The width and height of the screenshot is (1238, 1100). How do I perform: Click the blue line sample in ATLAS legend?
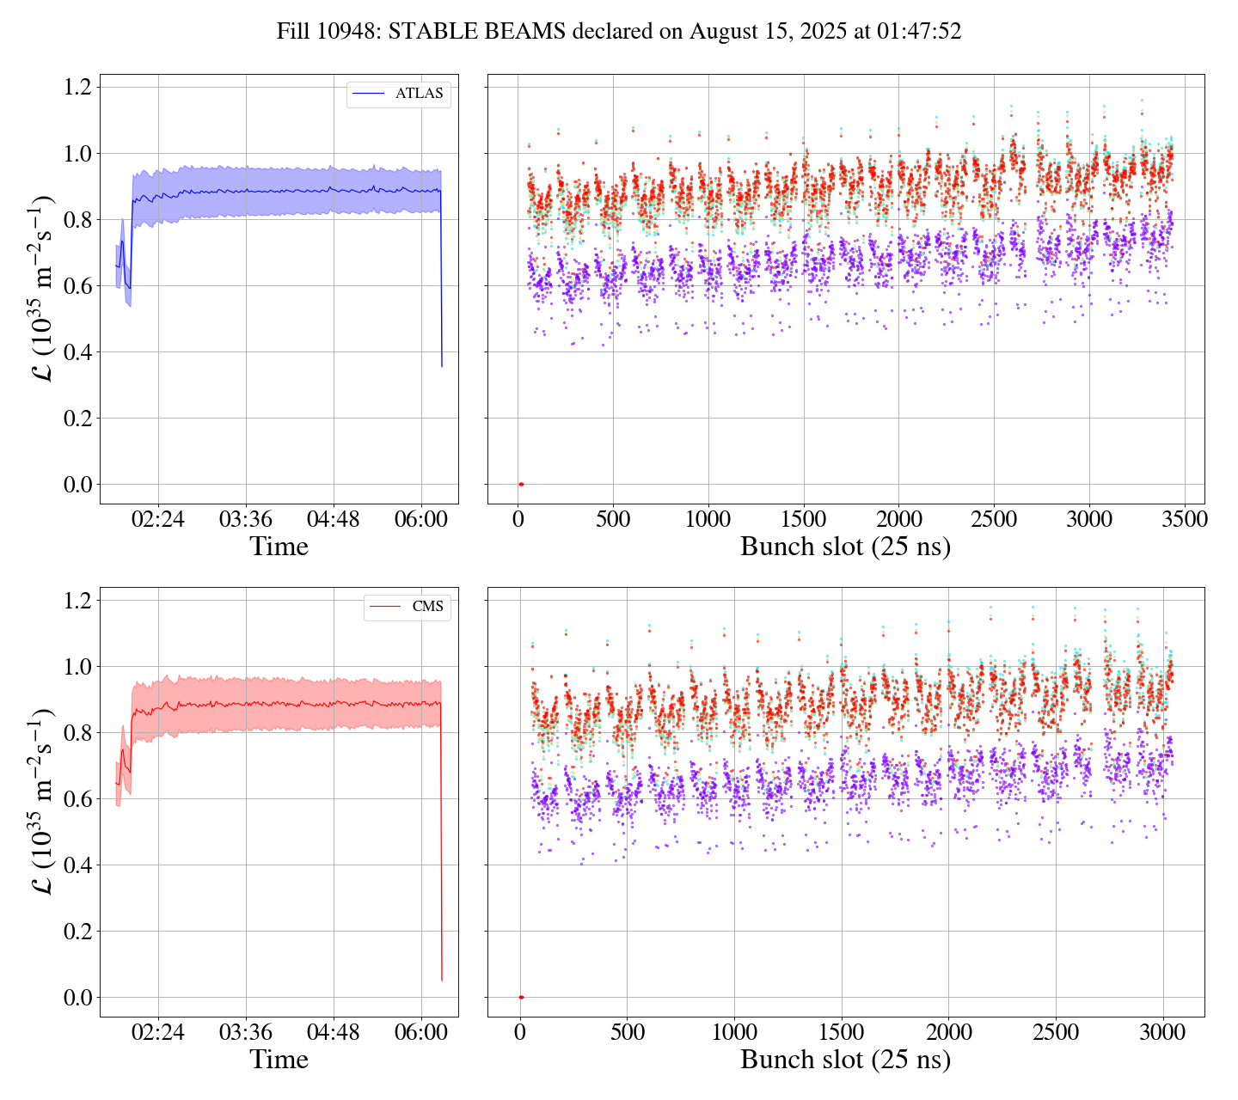[370, 94]
